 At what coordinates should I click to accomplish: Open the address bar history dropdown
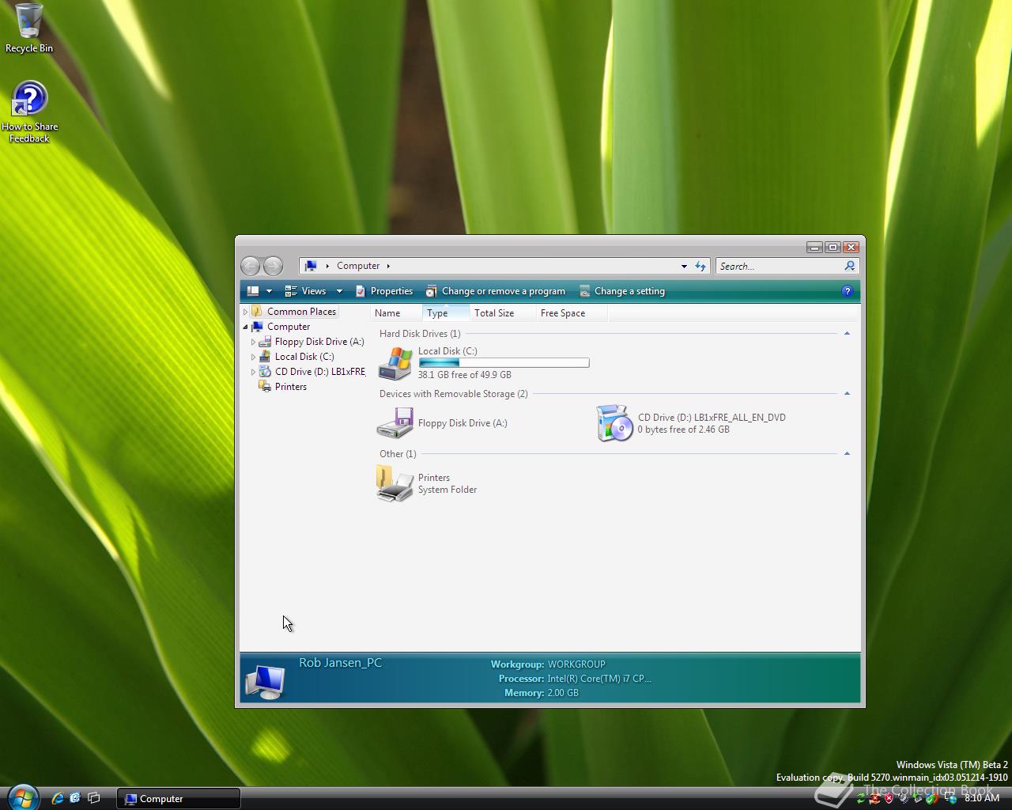click(x=684, y=266)
